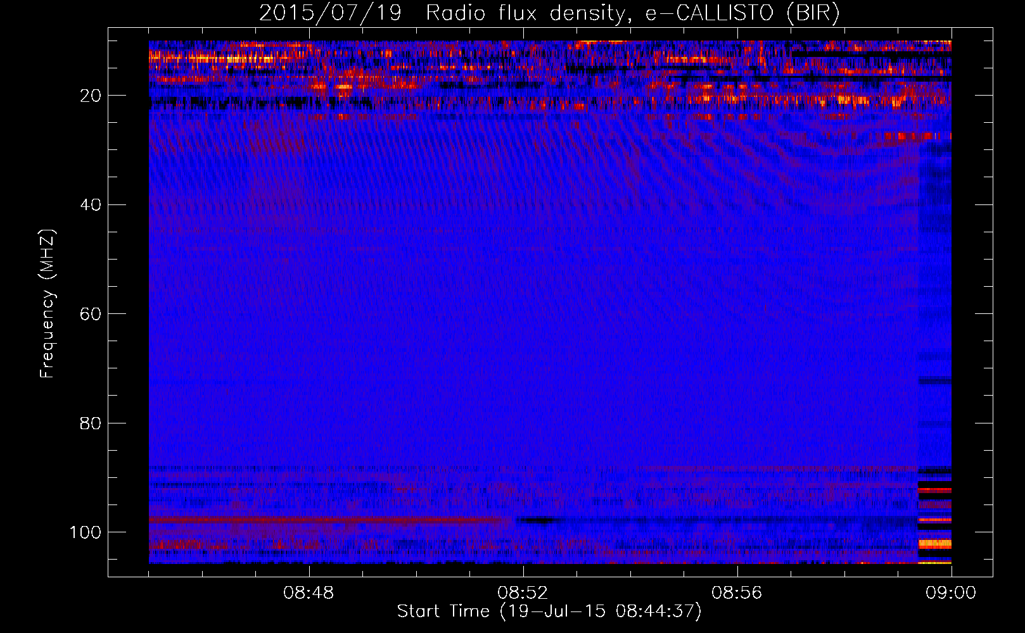The height and width of the screenshot is (633, 1025).
Task: Click the 'Frequency (MHZ)' axis label
Action: (x=48, y=303)
